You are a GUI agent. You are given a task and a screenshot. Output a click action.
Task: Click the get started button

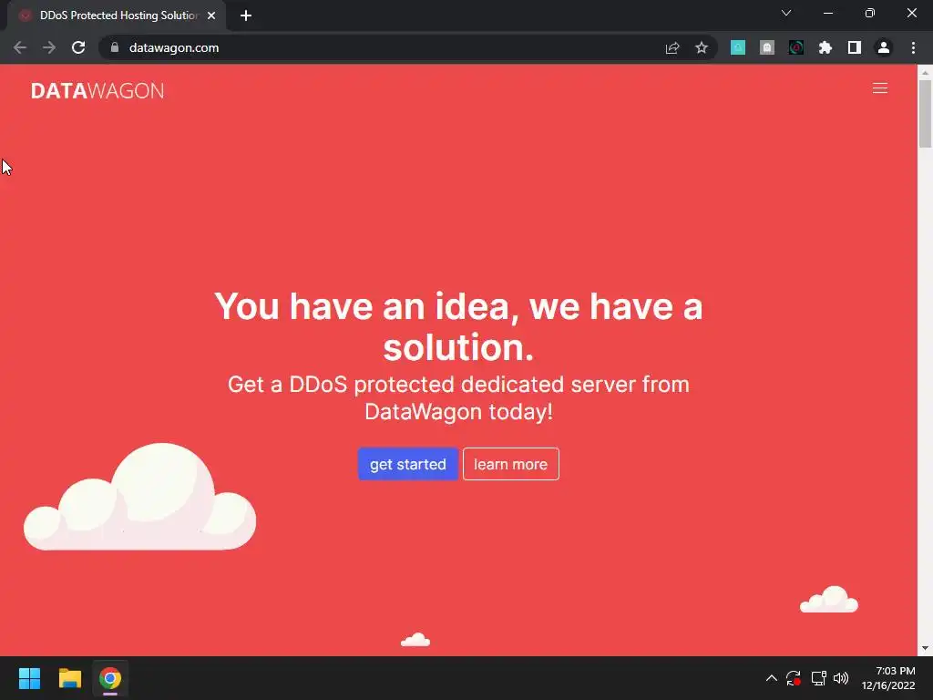407,464
